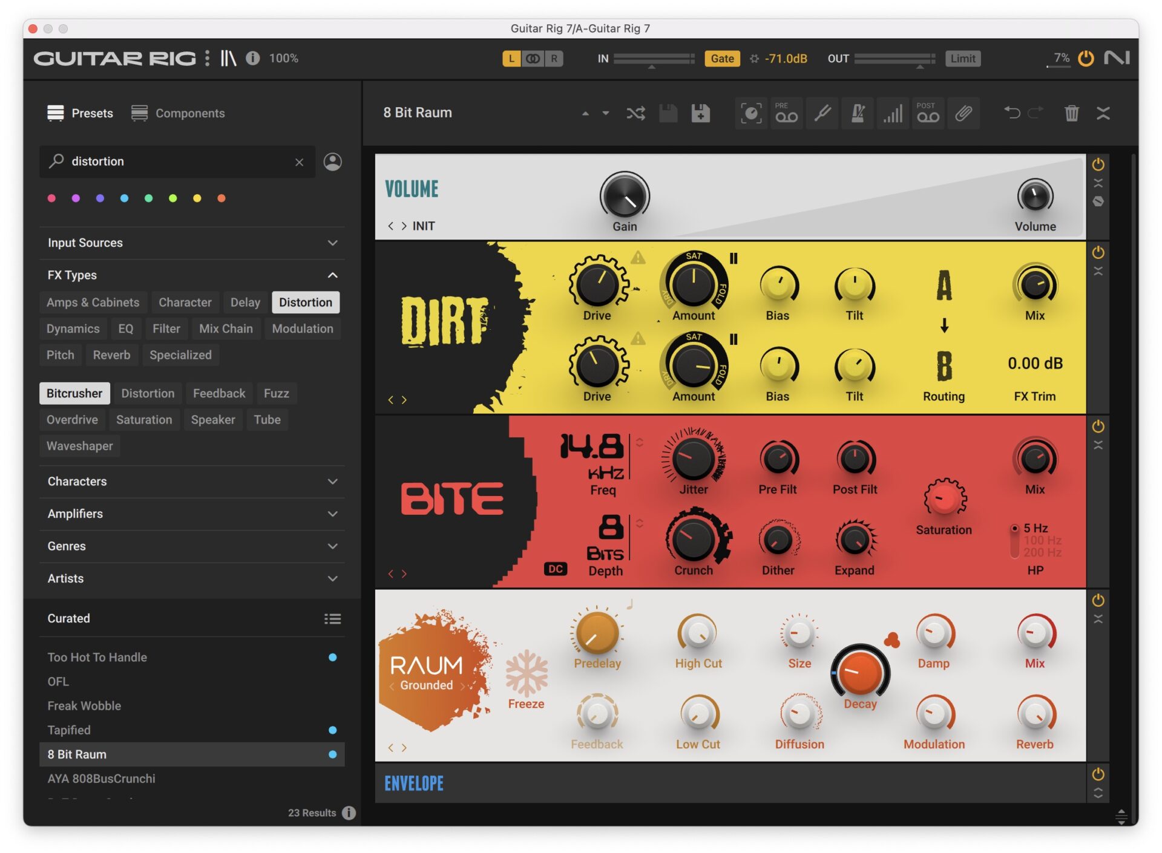Switch off the RAUM module power
Image resolution: width=1162 pixels, height=853 pixels.
(x=1098, y=600)
